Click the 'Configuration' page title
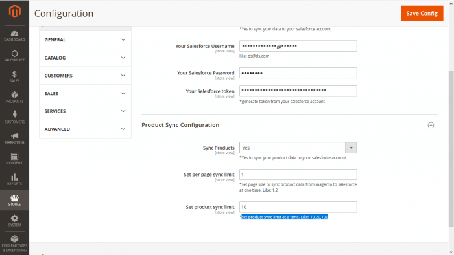The image size is (454, 255). 64,14
